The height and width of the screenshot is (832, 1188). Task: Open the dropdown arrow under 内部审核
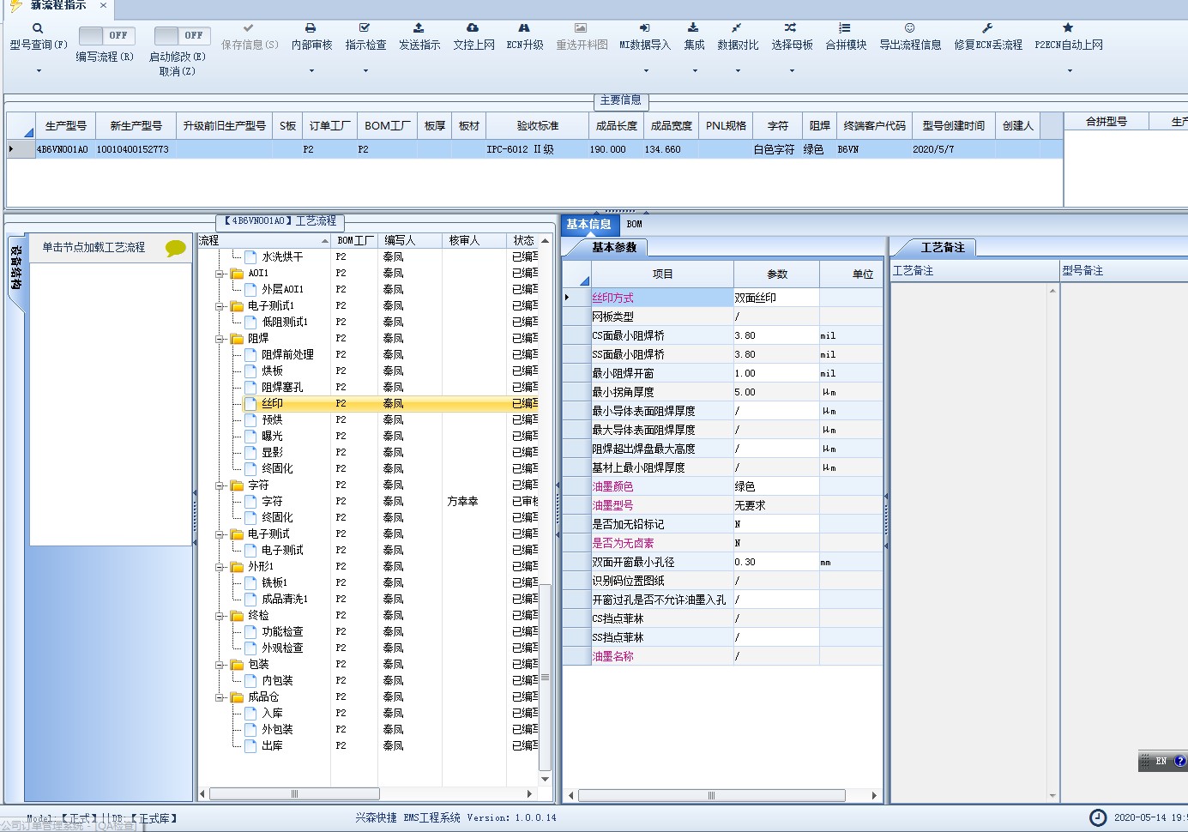coord(311,70)
